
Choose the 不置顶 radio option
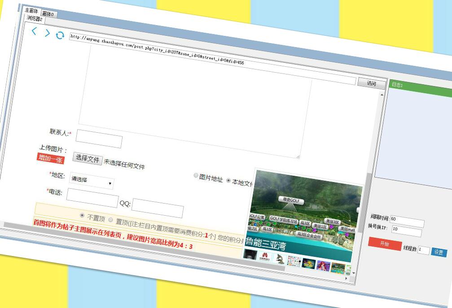click(x=82, y=215)
